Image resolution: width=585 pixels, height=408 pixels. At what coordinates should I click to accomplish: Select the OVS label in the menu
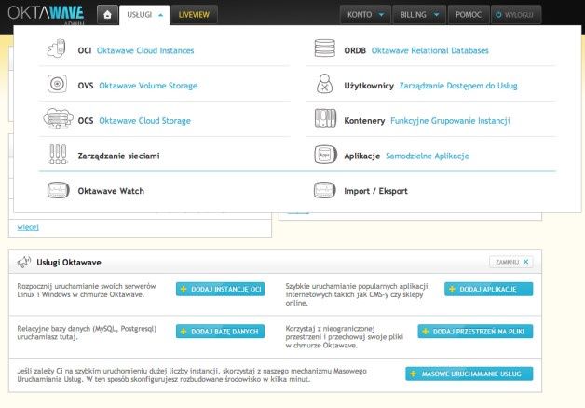86,86
